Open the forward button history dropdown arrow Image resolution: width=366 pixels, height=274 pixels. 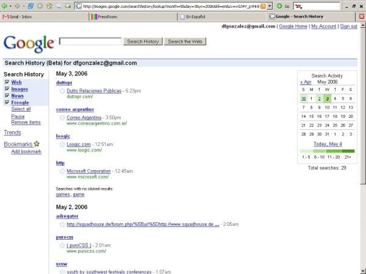[x=24, y=6]
